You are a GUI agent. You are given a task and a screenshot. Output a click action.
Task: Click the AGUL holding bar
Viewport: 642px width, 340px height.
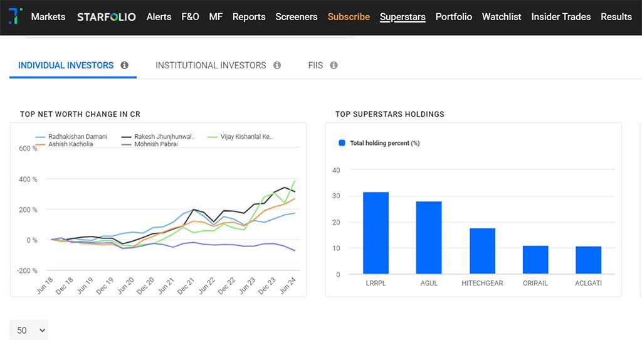pyautogui.click(x=429, y=238)
